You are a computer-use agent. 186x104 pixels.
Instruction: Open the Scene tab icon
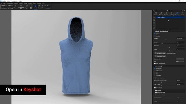tap(156, 13)
